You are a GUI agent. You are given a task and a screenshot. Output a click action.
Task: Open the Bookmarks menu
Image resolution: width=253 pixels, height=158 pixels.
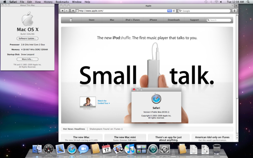coord(62,2)
